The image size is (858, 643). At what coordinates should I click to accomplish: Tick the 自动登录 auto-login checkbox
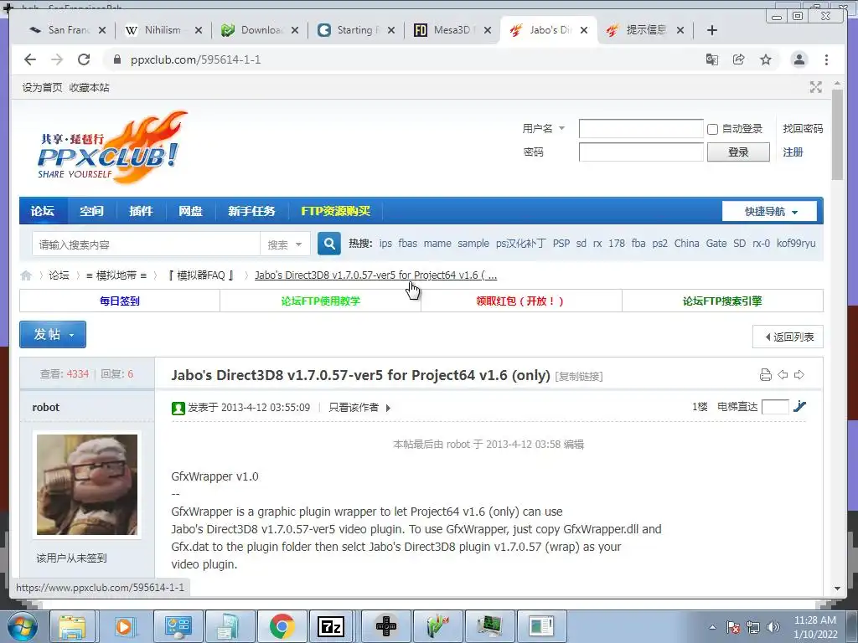[712, 129]
